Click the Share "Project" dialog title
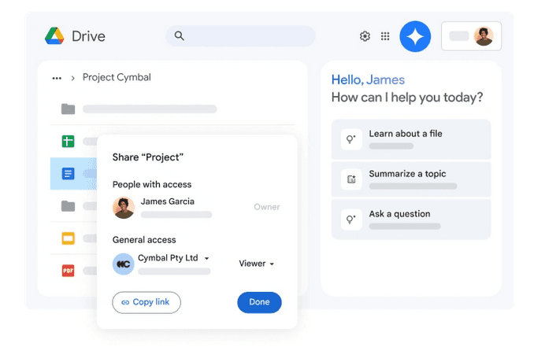 pos(148,157)
